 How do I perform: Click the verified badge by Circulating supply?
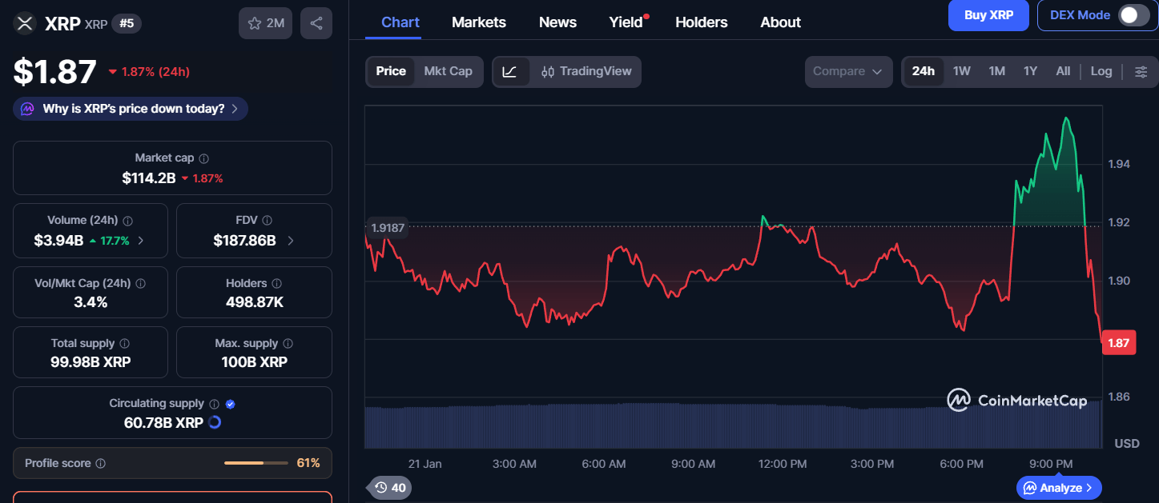point(231,404)
